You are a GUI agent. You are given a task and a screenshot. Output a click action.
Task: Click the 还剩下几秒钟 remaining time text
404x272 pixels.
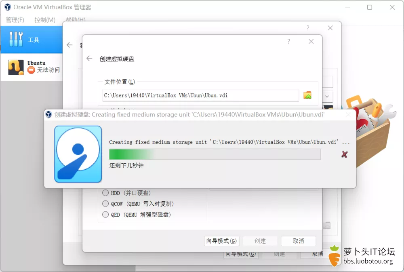126,165
